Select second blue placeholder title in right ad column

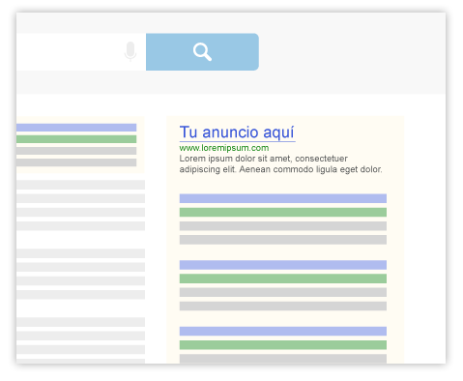[283, 265]
